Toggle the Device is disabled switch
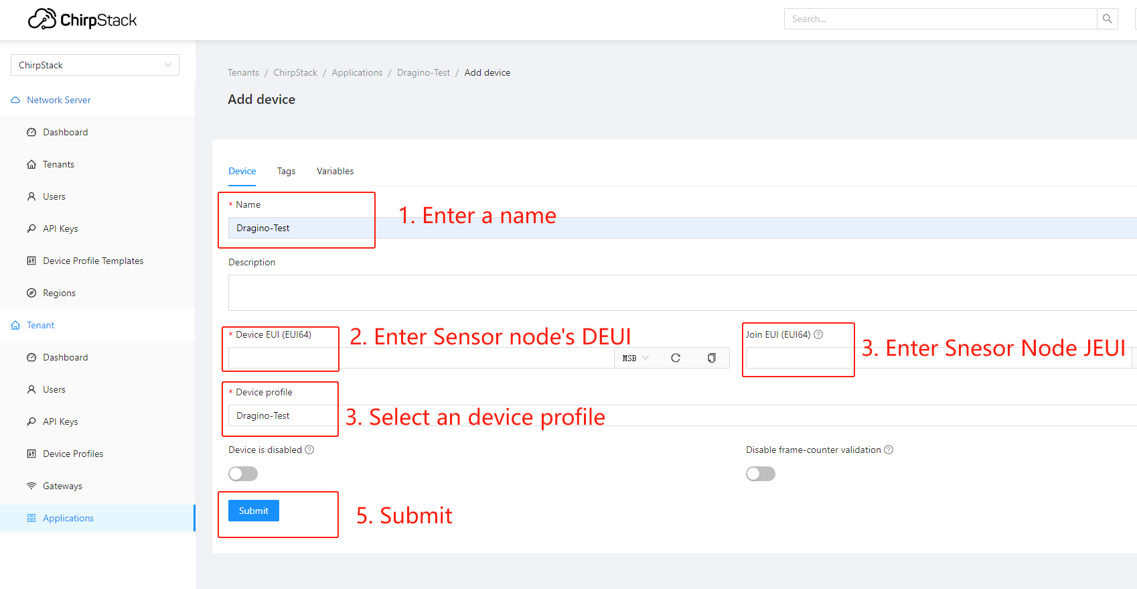 pyautogui.click(x=243, y=474)
